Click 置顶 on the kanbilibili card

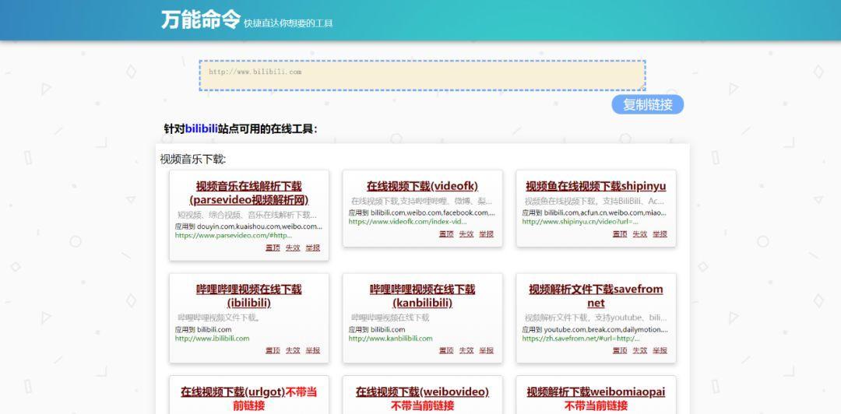coord(446,350)
